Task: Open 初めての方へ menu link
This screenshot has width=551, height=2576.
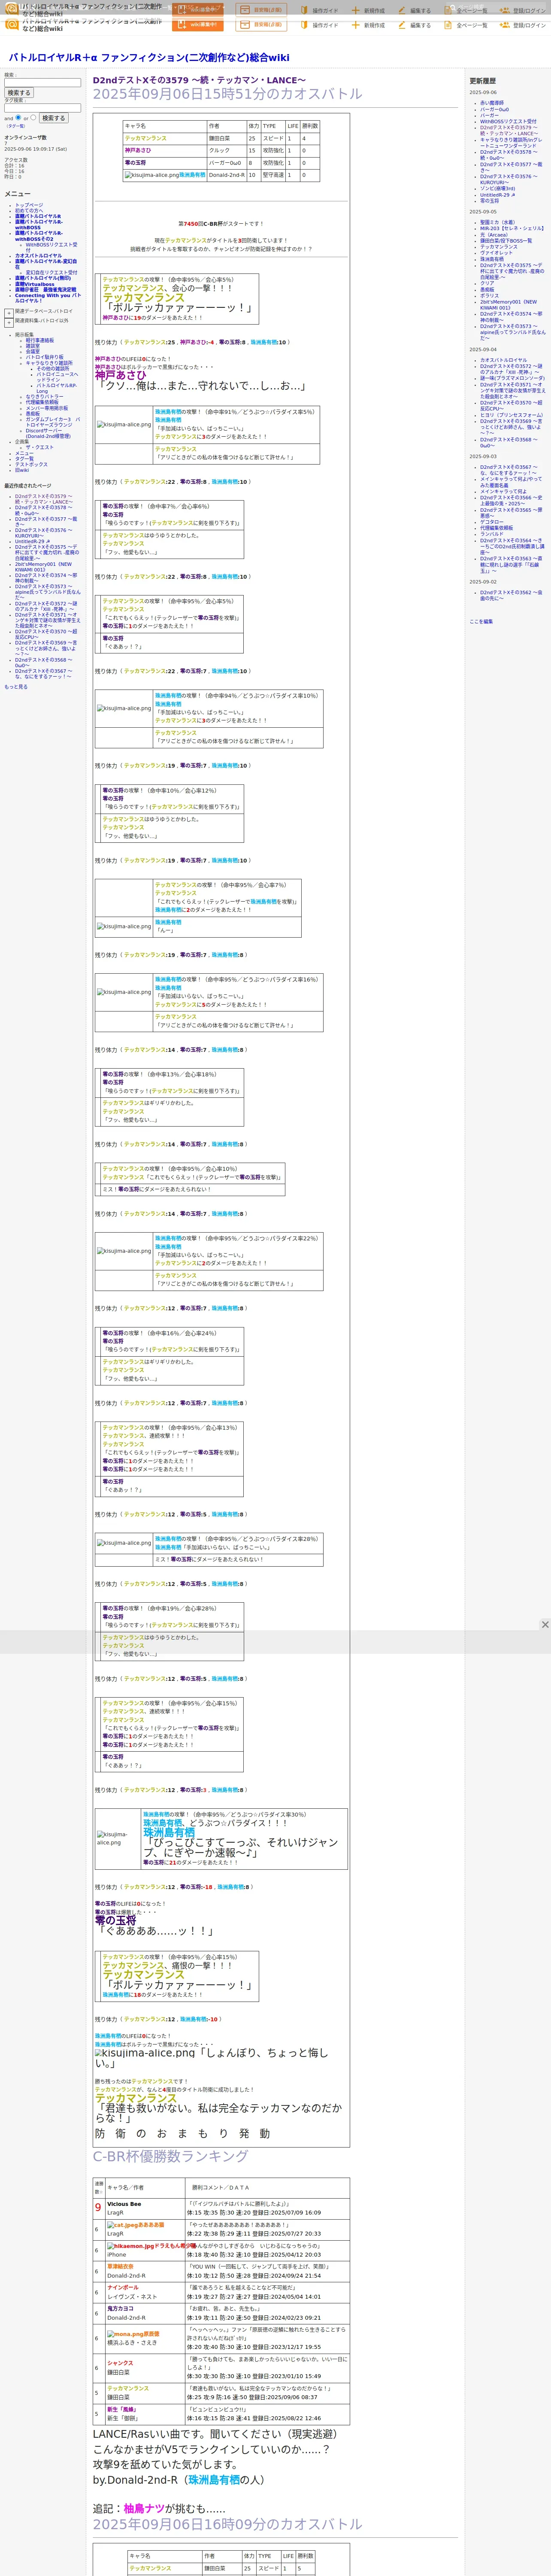Action: [x=29, y=210]
